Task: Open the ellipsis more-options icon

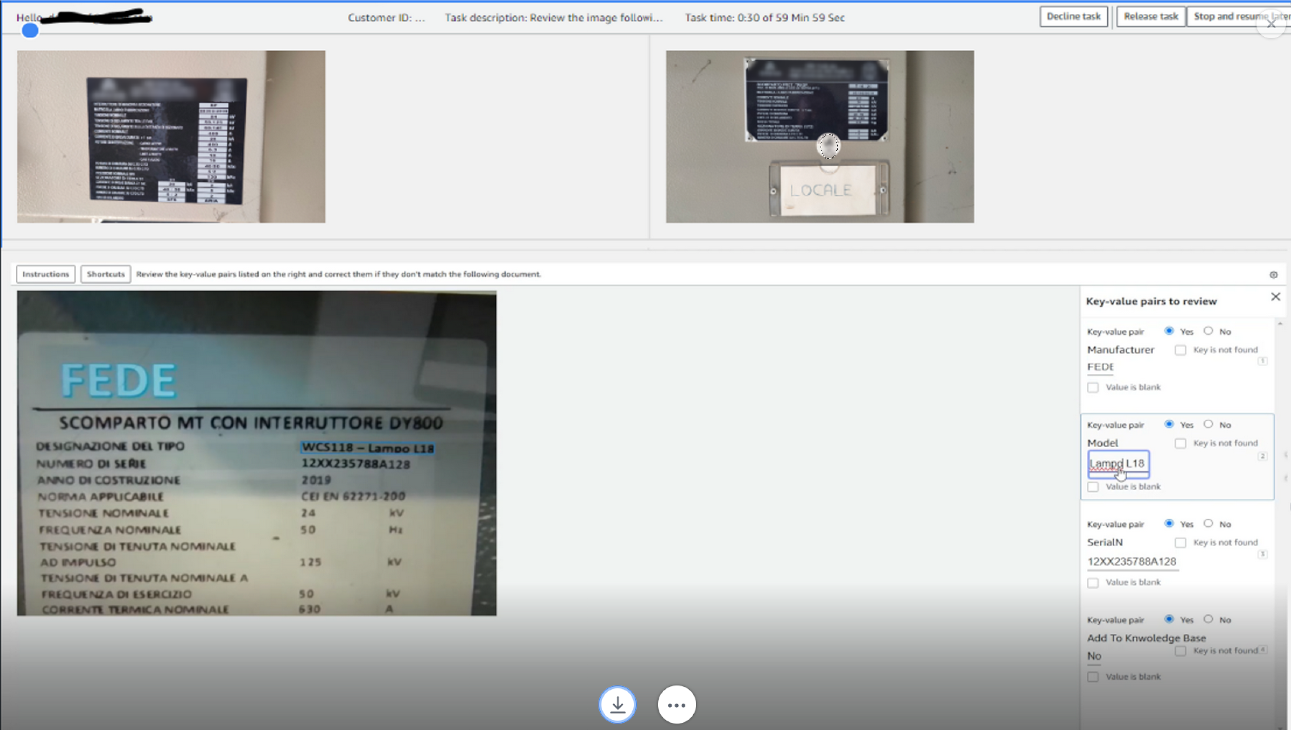Action: [x=676, y=704]
